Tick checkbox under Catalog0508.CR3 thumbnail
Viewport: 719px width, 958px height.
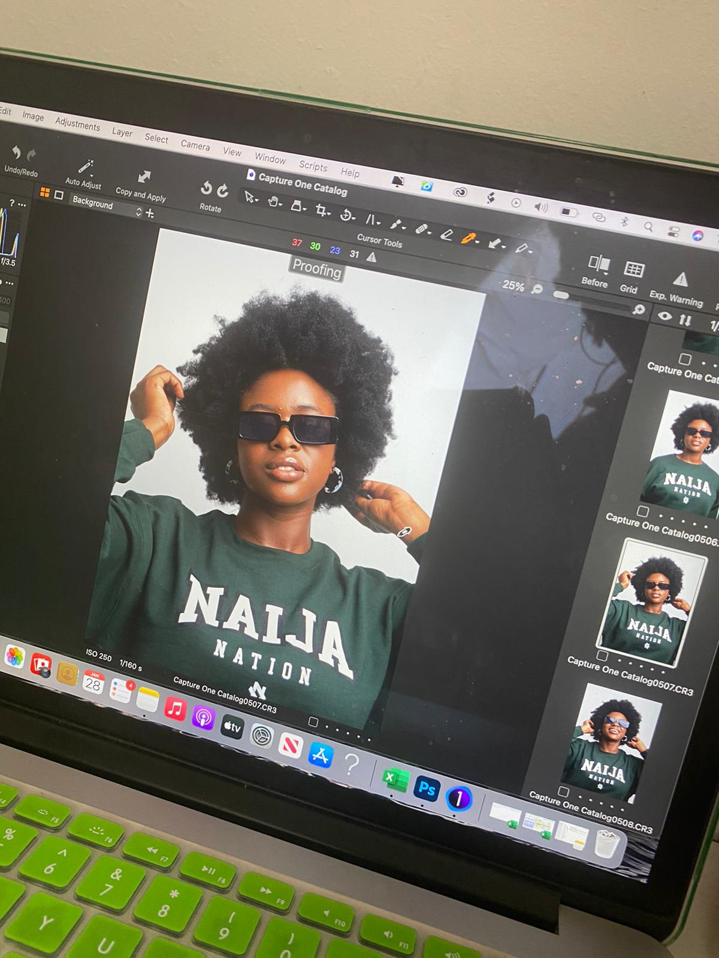click(563, 791)
